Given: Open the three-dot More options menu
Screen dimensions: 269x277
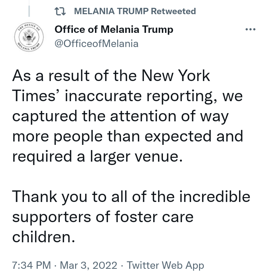Looking at the screenshot, I should click(x=250, y=29).
